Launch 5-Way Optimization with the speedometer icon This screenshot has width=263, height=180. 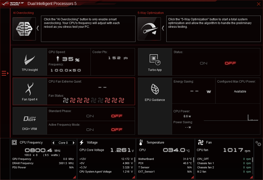(x=149, y=29)
